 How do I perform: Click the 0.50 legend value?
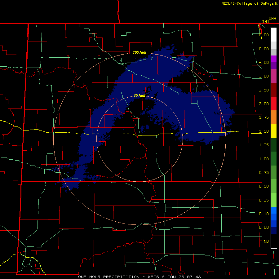[264, 186]
